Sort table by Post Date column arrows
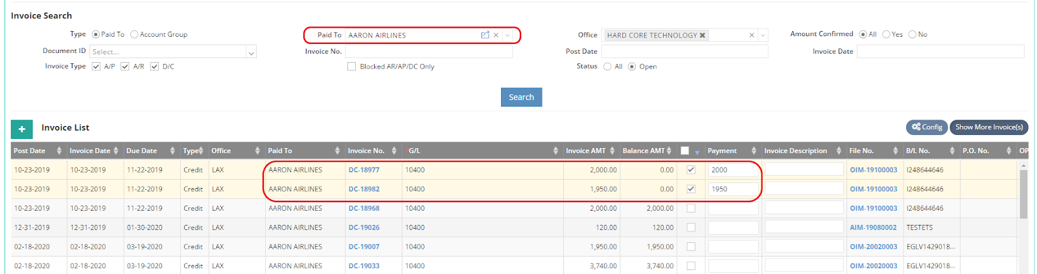The width and height of the screenshot is (1037, 274). pyautogui.click(x=59, y=151)
